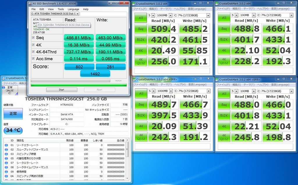Click the 34 °C temperature badge

click(13, 130)
